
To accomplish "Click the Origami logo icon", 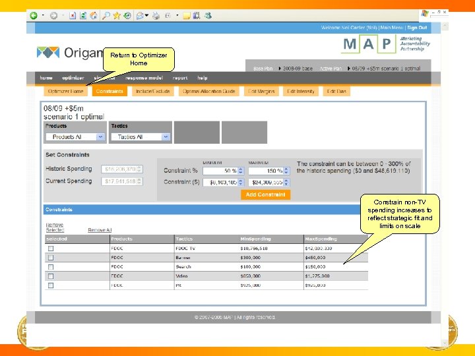I will click(48, 52).
